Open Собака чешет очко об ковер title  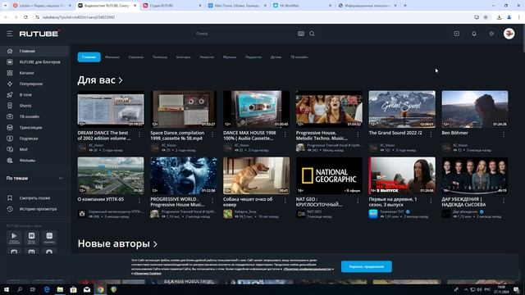click(x=248, y=202)
